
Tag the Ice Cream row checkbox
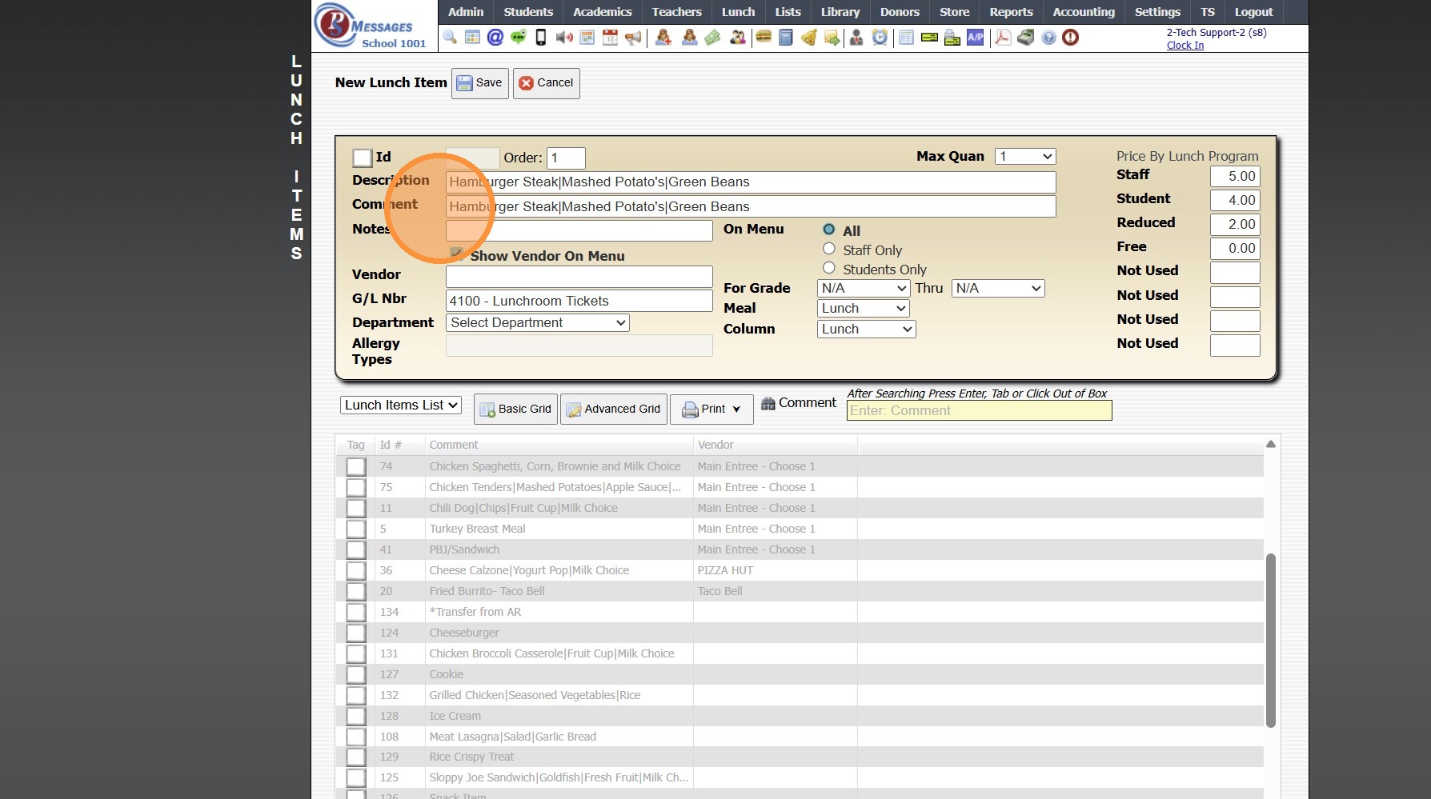pyautogui.click(x=356, y=716)
